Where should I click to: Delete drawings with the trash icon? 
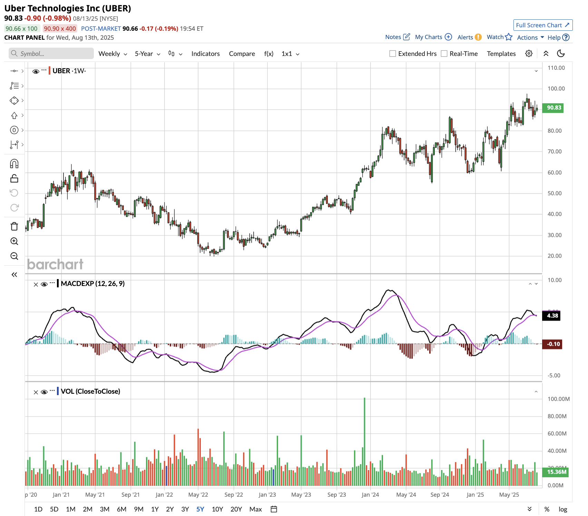[14, 227]
